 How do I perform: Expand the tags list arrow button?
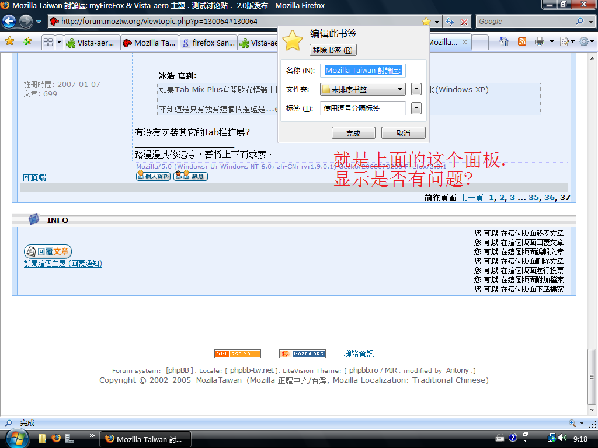(x=416, y=108)
